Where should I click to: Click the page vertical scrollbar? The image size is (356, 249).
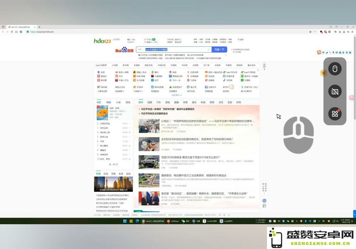355,78
